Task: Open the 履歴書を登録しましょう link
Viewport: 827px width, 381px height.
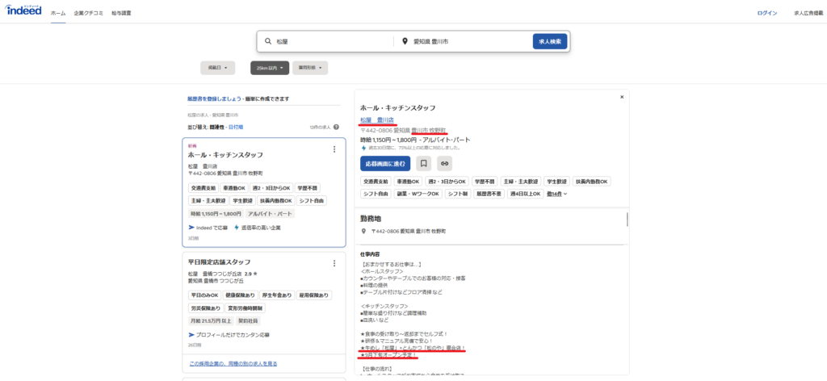Action: [214, 98]
